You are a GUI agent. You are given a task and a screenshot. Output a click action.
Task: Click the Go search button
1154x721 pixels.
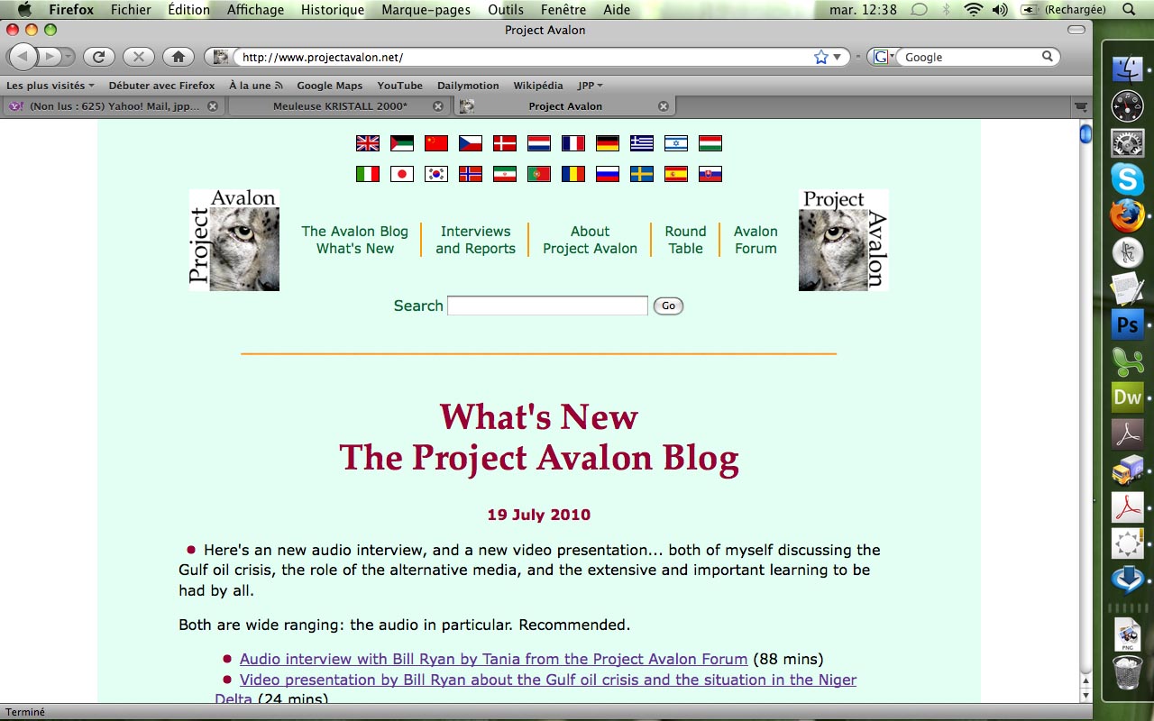click(668, 306)
